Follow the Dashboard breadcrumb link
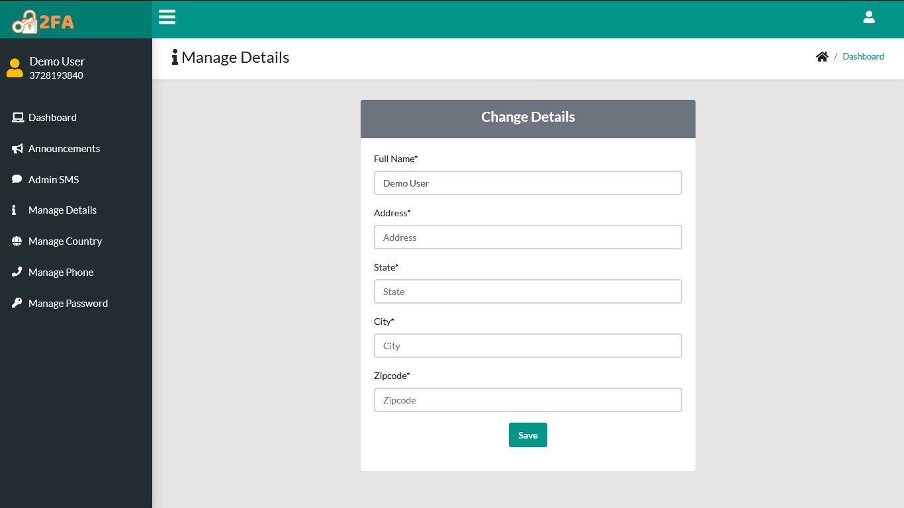This screenshot has width=904, height=508. [863, 57]
